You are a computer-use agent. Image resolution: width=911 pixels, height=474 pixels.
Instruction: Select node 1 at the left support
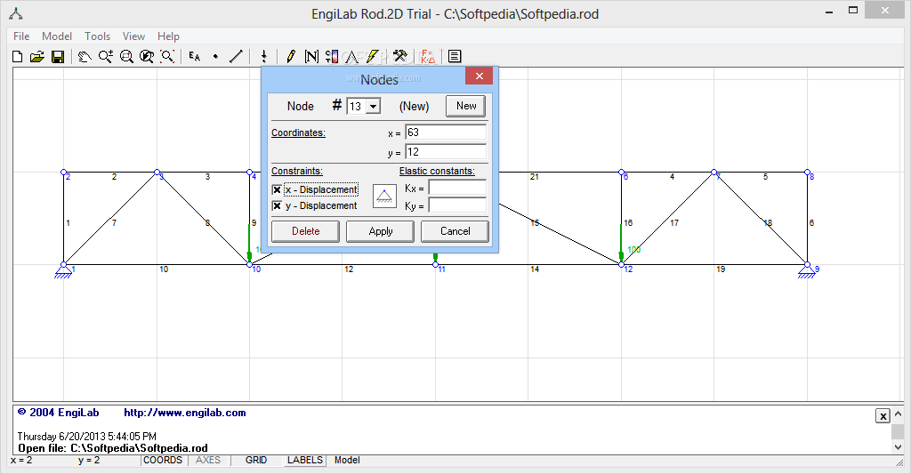tap(64, 265)
